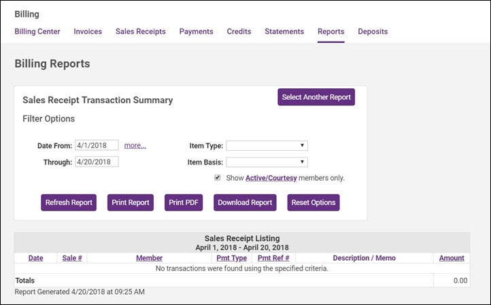
Task: Open the Payments tab
Action: [196, 31]
